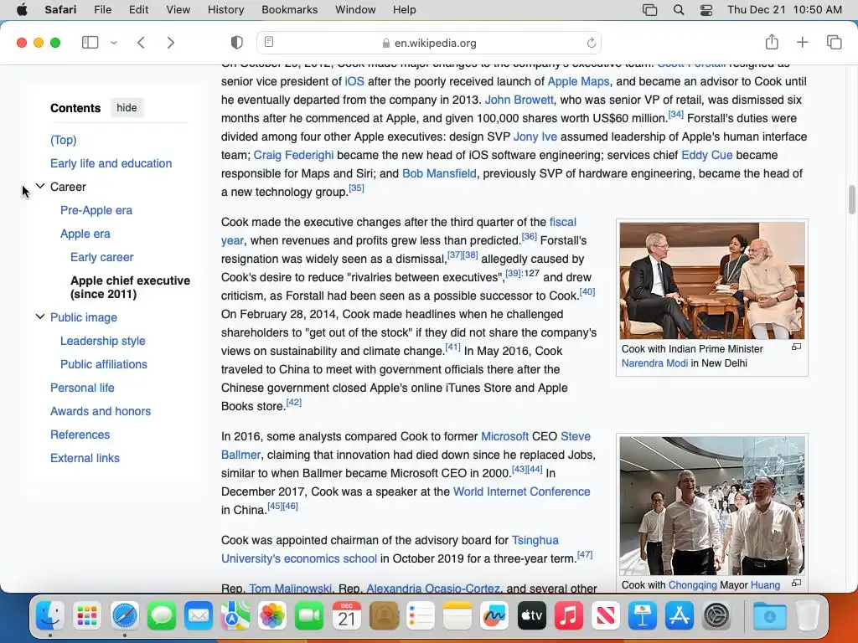The height and width of the screenshot is (643, 858).
Task: Open the sidebar options chevron
Action: [x=114, y=43]
